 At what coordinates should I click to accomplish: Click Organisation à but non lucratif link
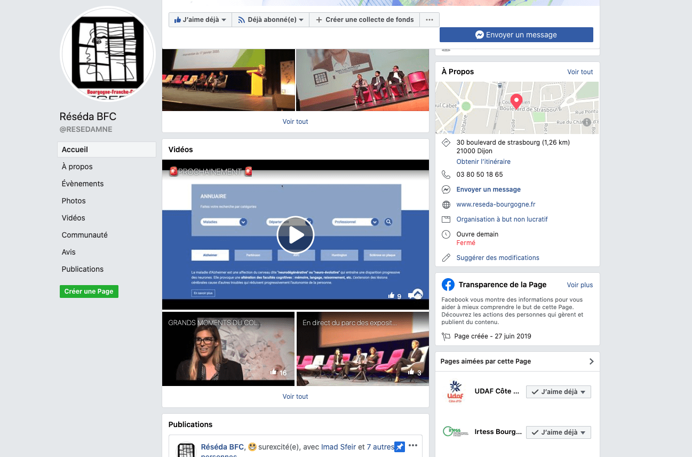502,219
